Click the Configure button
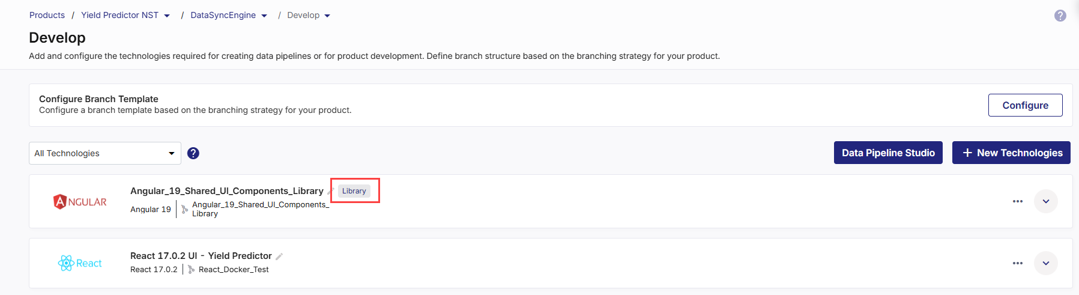1079x295 pixels. (x=1025, y=105)
